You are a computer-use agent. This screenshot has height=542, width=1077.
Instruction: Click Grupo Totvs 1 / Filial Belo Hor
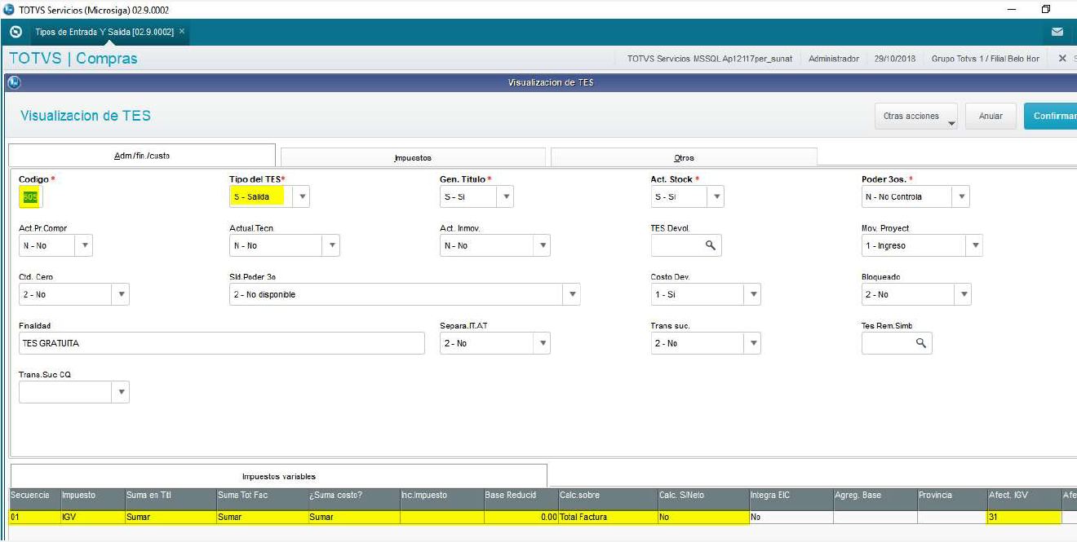coord(986,59)
